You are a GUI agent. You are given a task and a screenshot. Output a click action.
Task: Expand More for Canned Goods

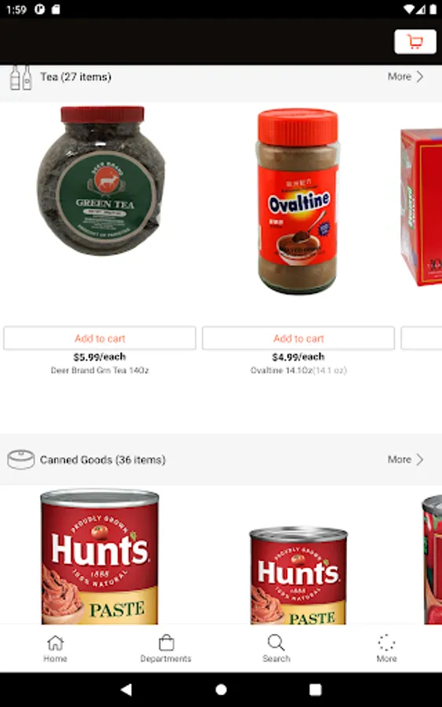406,460
